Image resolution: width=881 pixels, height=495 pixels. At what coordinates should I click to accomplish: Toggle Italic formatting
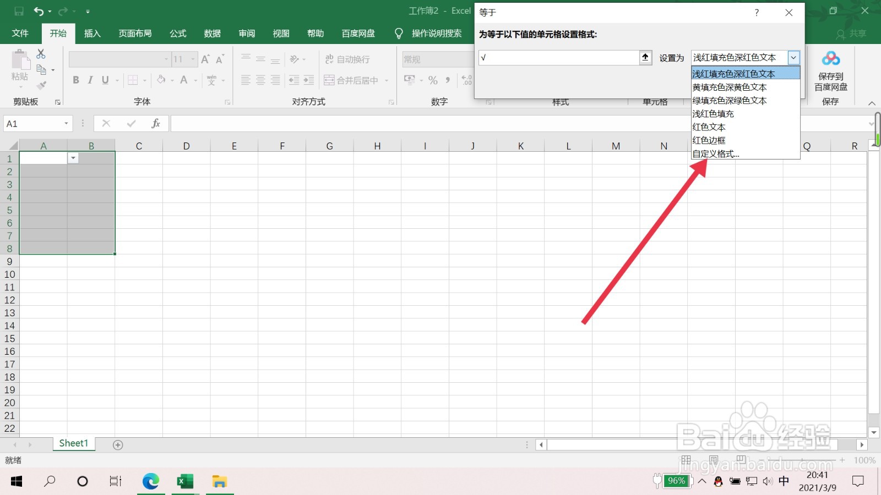tap(90, 80)
